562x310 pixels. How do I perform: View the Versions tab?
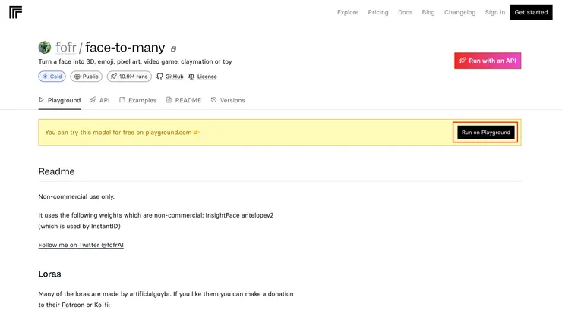[x=228, y=100]
